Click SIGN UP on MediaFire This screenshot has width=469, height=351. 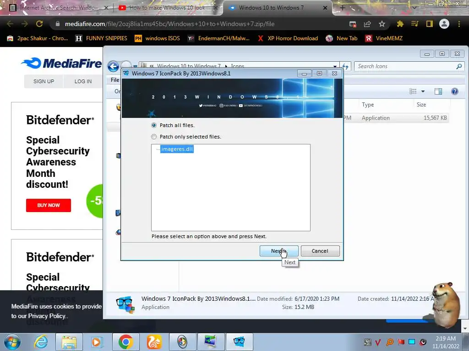pos(44,81)
